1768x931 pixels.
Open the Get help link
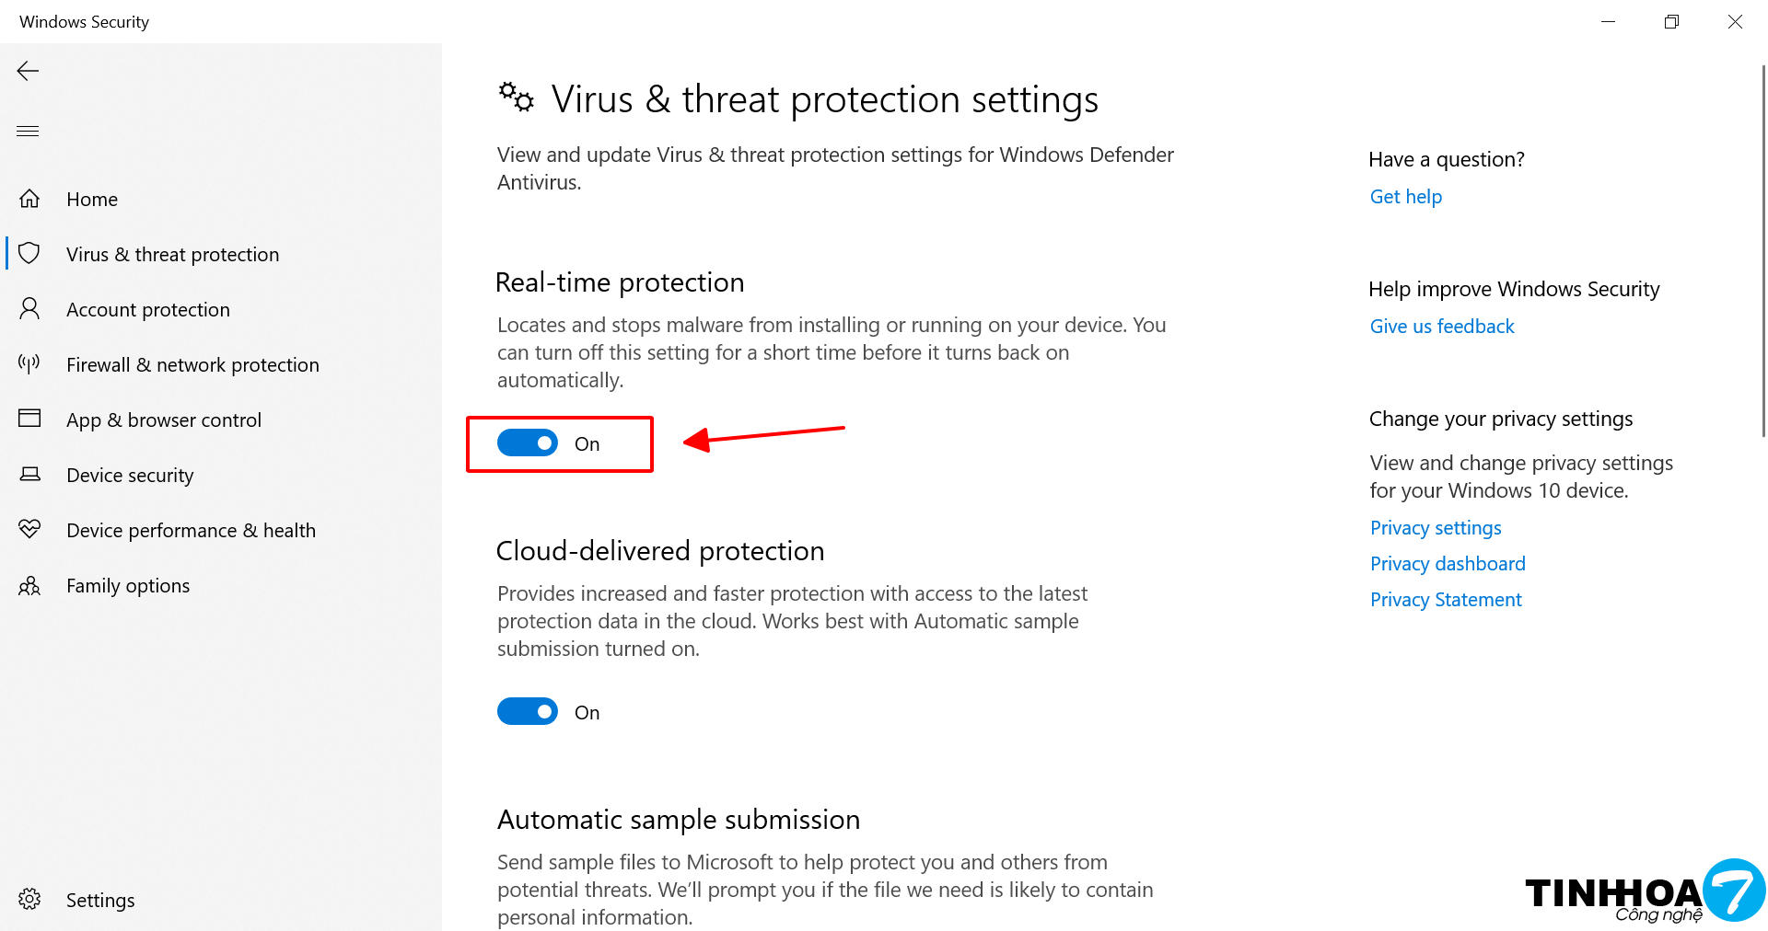coord(1405,197)
